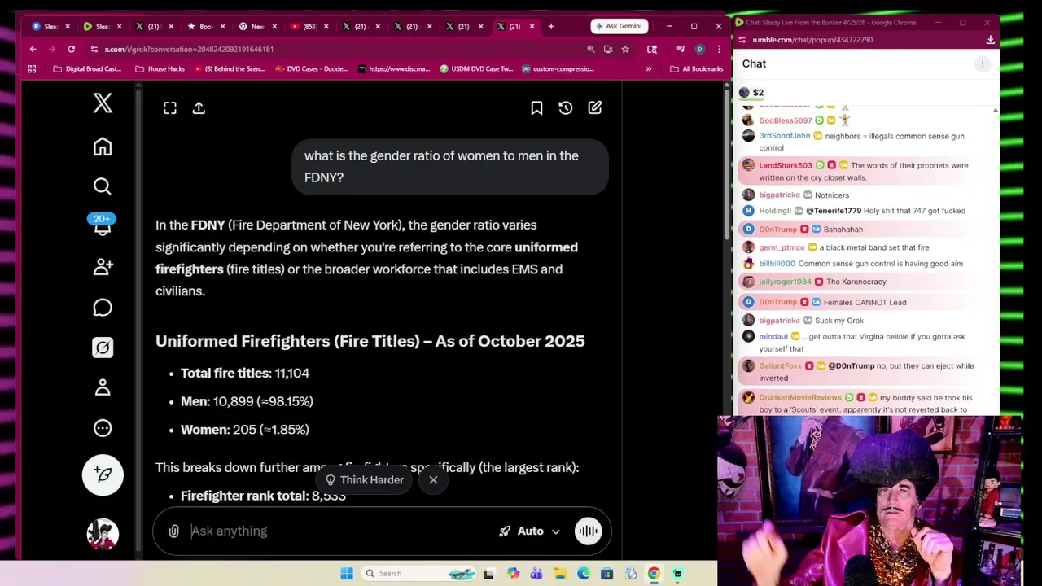Open Profile in the X sidebar
The image size is (1042, 586).
point(103,387)
